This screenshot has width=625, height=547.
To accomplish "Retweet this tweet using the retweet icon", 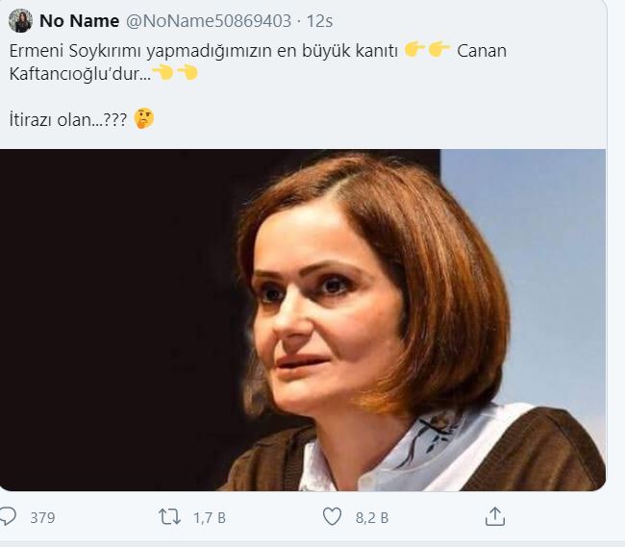I will [169, 517].
